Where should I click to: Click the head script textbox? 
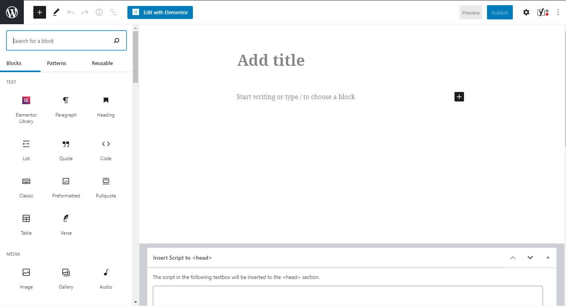348,296
